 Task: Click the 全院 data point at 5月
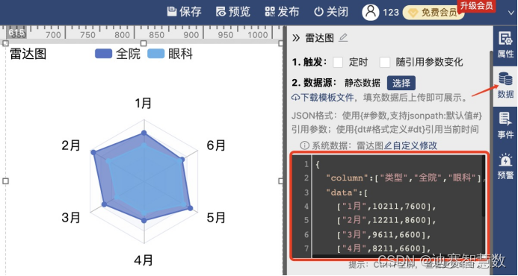[190, 208]
